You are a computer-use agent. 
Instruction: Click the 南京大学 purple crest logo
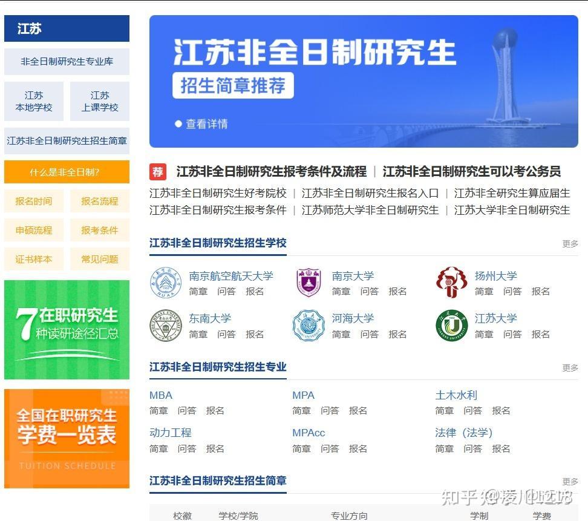(309, 283)
